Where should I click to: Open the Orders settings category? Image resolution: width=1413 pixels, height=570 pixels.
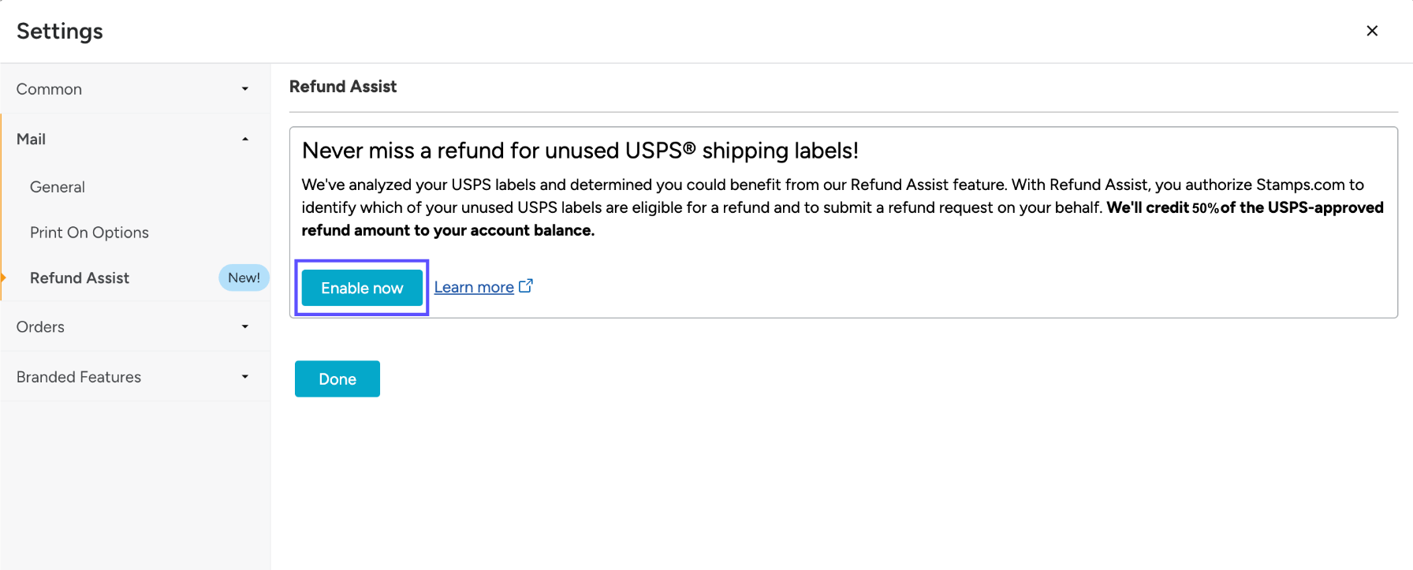pos(40,327)
